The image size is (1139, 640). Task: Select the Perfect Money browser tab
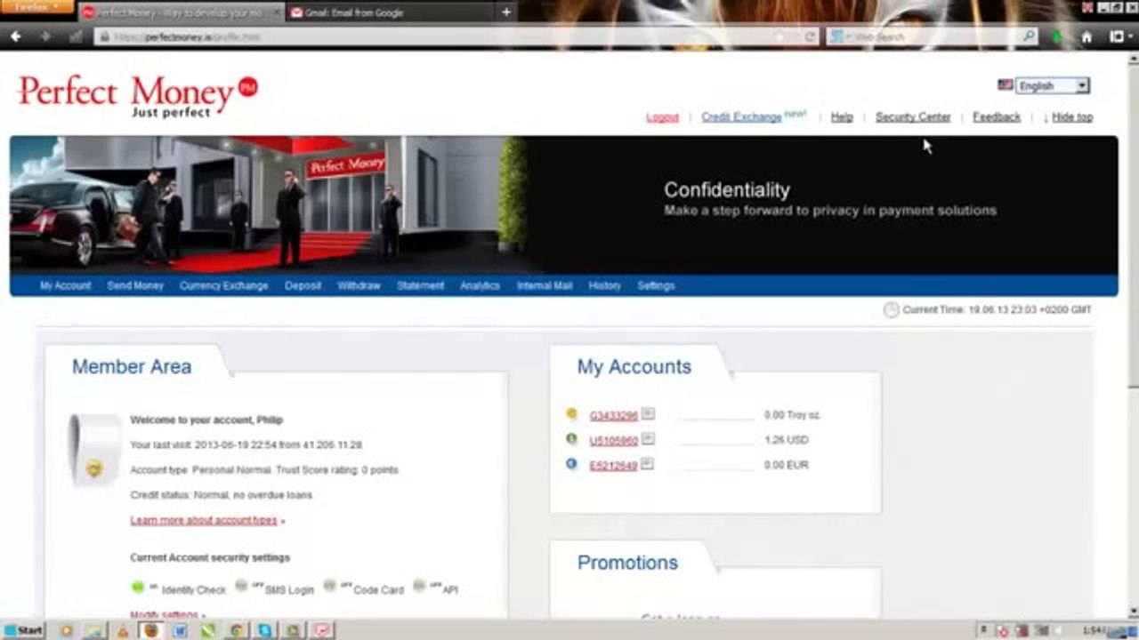(182, 12)
